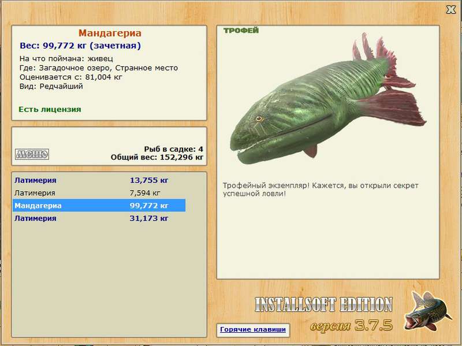Screen dimensions: 462x346
Task: Click Вид: Редчайший line
Action: [51, 86]
